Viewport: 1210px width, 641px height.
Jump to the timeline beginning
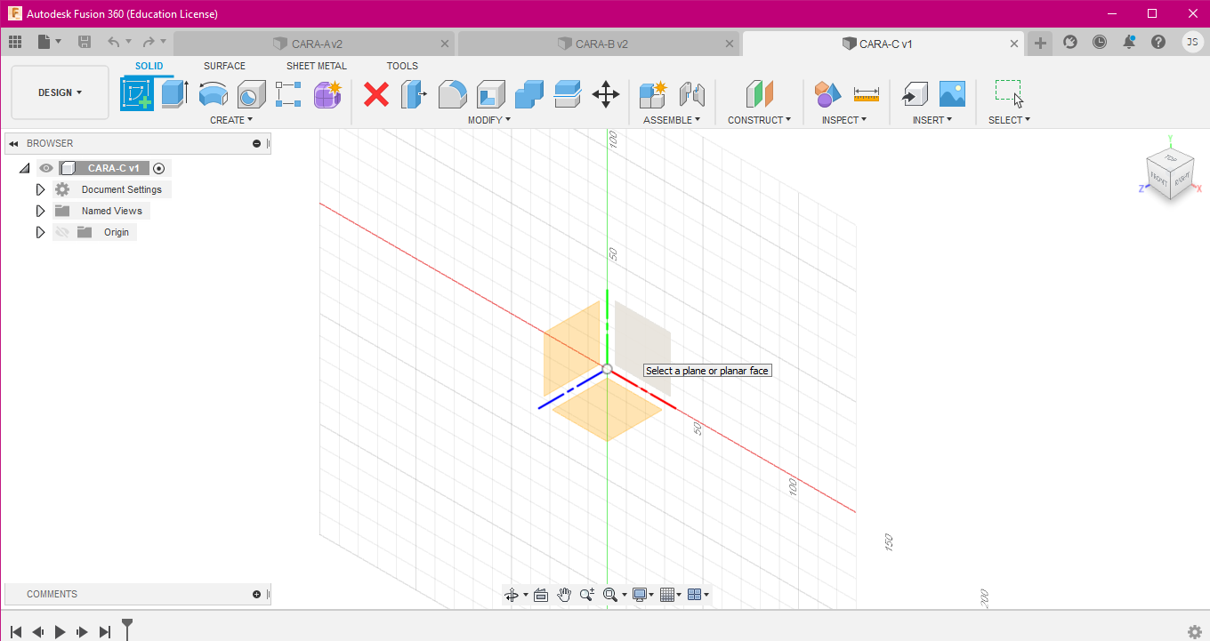16,632
